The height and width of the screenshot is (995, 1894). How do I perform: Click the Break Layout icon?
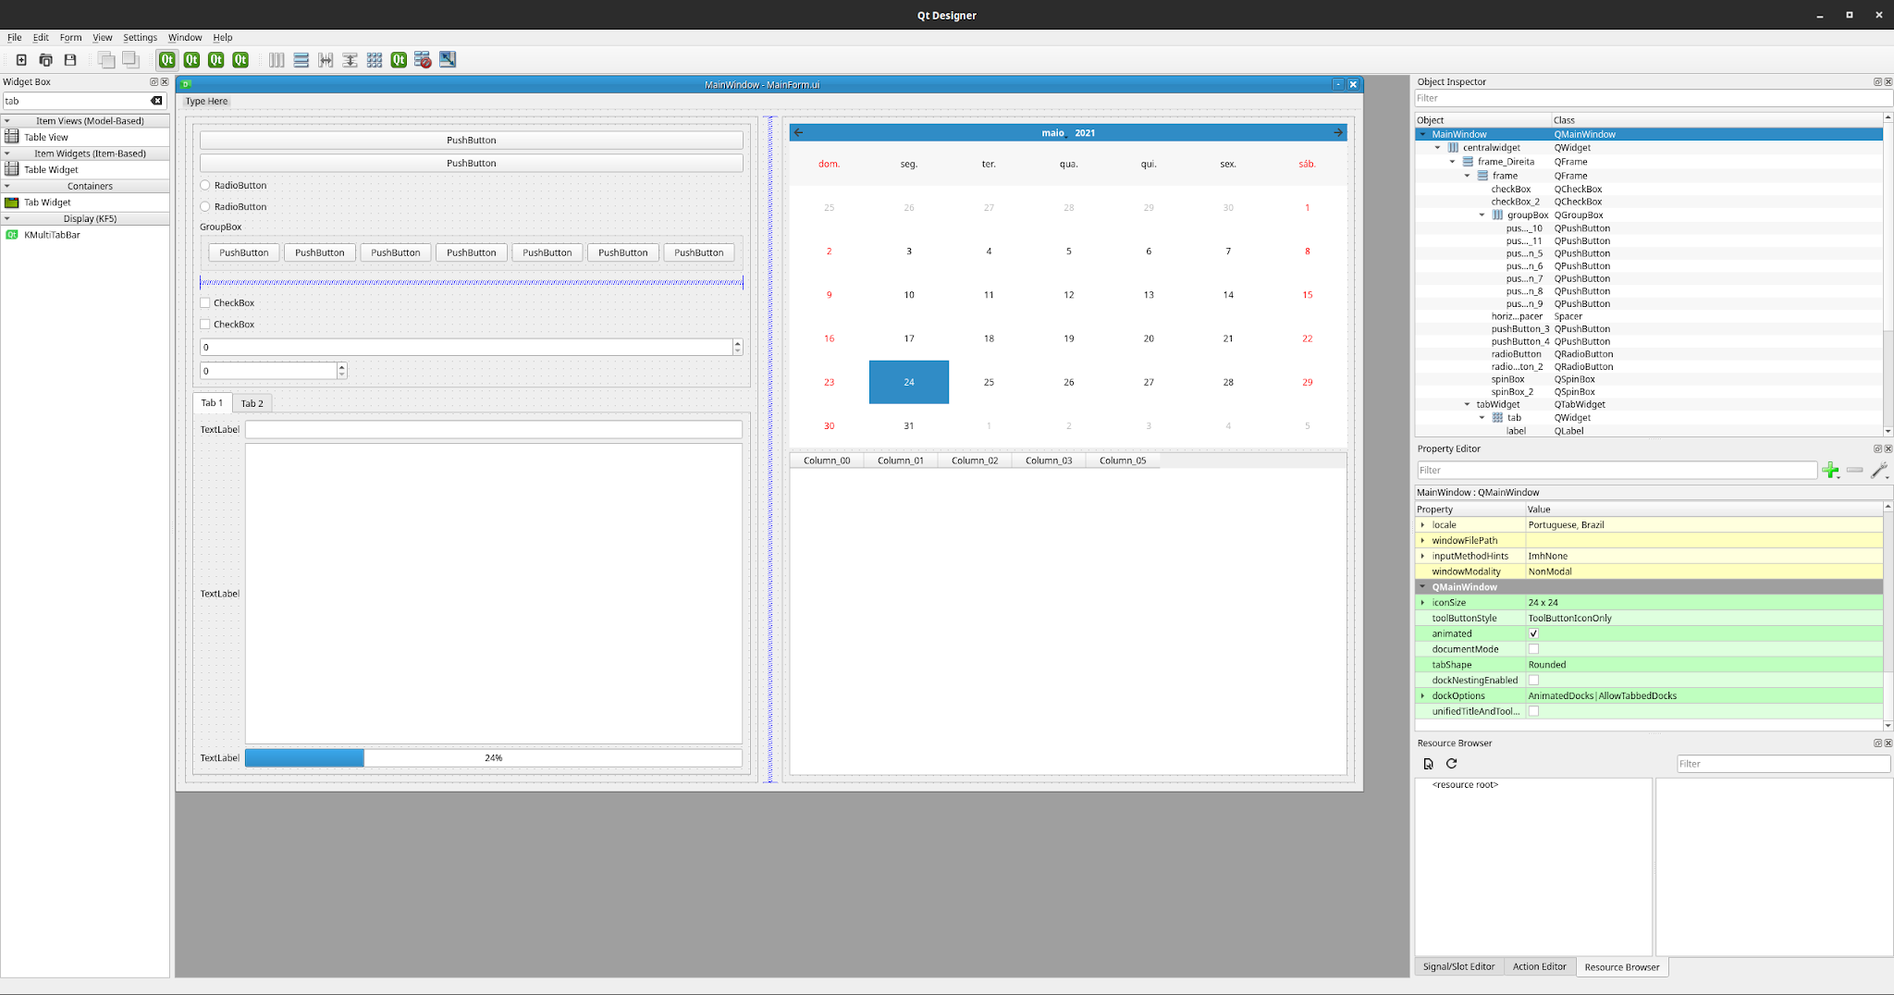click(423, 59)
